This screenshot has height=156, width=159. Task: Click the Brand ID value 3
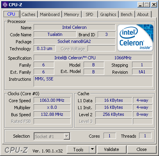[107, 34]
